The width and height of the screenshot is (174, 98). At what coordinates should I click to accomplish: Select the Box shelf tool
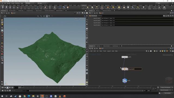point(3,8)
